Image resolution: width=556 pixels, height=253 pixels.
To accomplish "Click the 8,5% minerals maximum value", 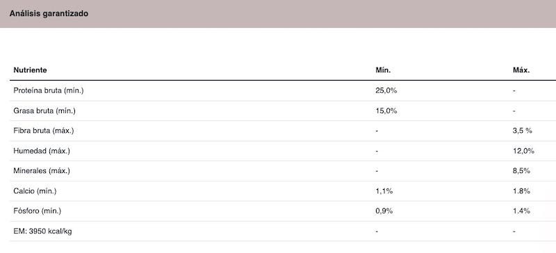I will click(521, 171).
